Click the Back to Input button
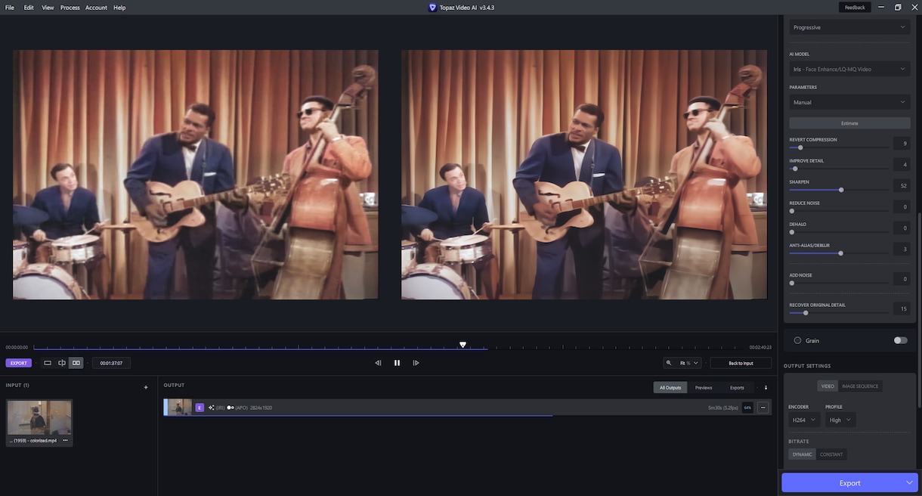922x496 pixels. pyautogui.click(x=741, y=363)
